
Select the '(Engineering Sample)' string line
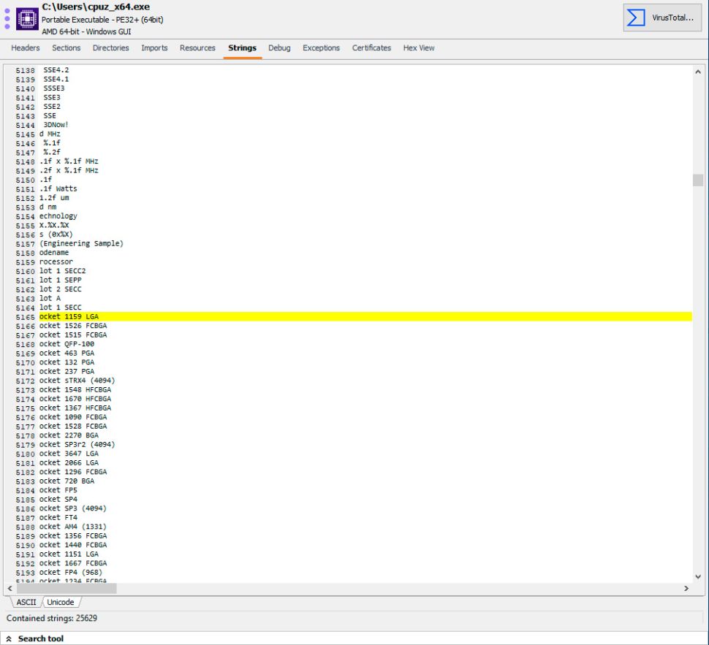[81, 243]
